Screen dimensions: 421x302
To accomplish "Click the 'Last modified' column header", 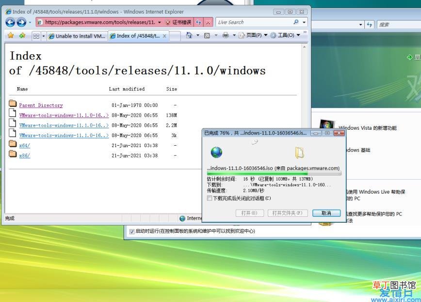I will click(127, 89).
